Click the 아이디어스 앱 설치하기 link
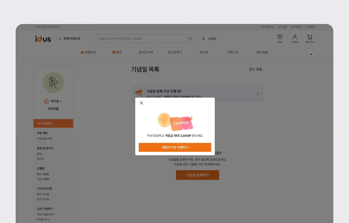Viewport: 349px width, 223px height. [47, 27]
